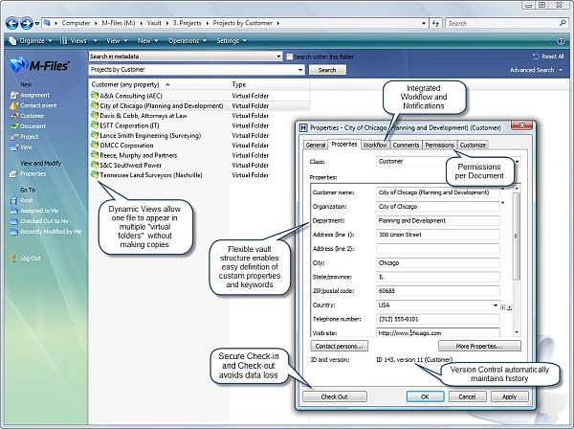
Task: Click the Assigned to Me icon
Action: point(14,211)
